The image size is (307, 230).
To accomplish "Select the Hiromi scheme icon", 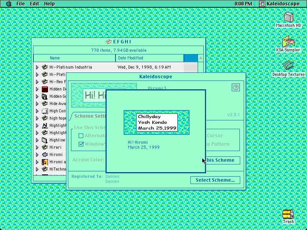I will 45,154.
